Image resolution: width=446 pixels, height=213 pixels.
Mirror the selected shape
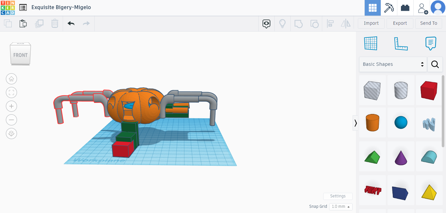pos(345,23)
